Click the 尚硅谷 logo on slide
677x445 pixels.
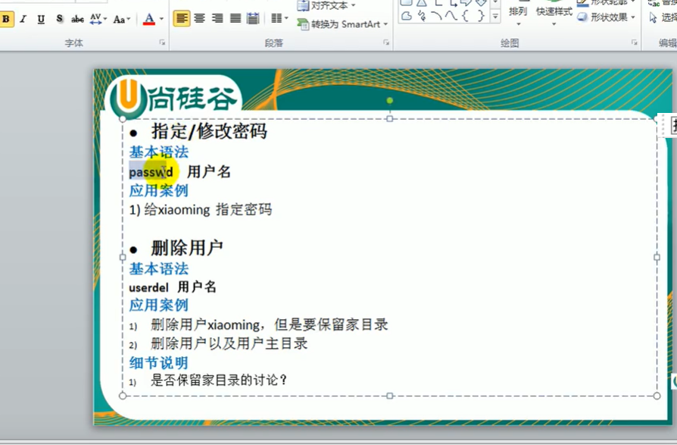[173, 98]
